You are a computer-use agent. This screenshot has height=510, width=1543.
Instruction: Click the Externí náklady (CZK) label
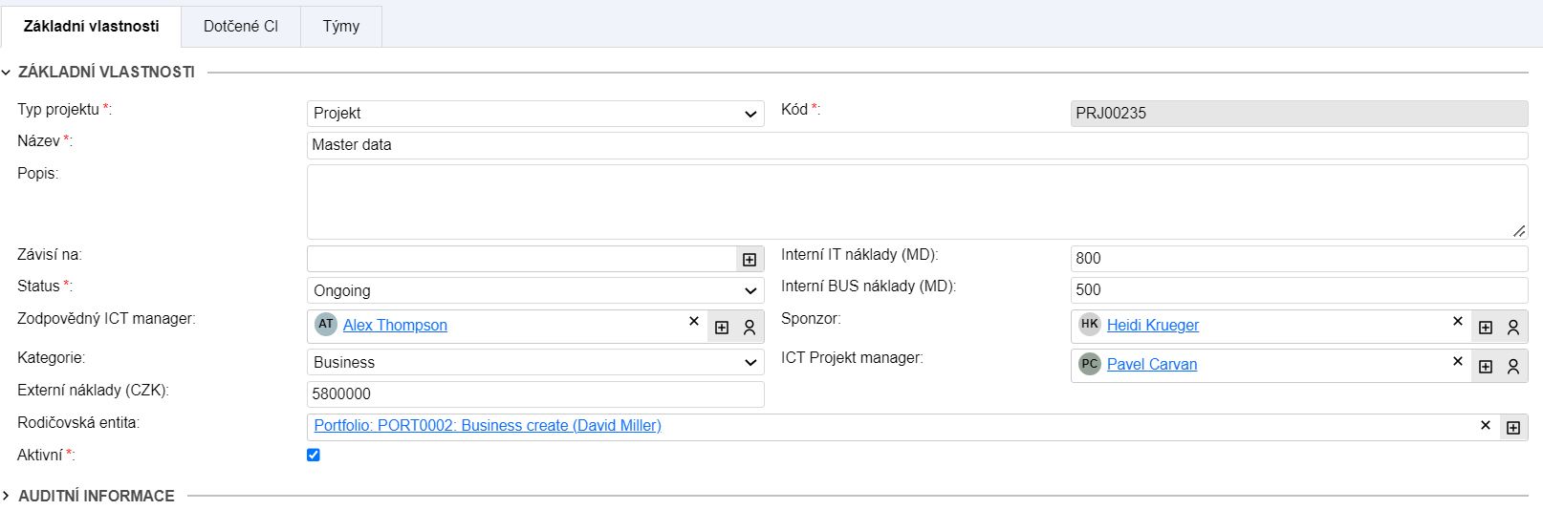[93, 391]
